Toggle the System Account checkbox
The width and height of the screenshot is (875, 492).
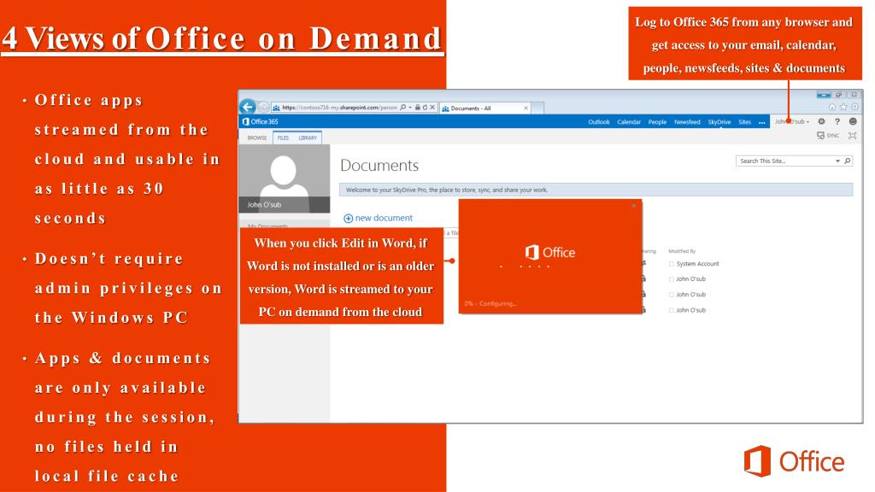click(x=672, y=264)
